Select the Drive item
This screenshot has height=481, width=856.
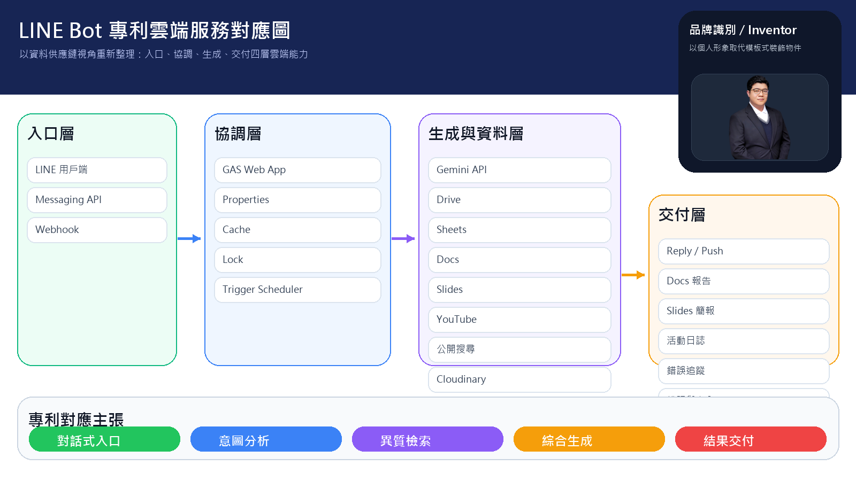pos(519,200)
